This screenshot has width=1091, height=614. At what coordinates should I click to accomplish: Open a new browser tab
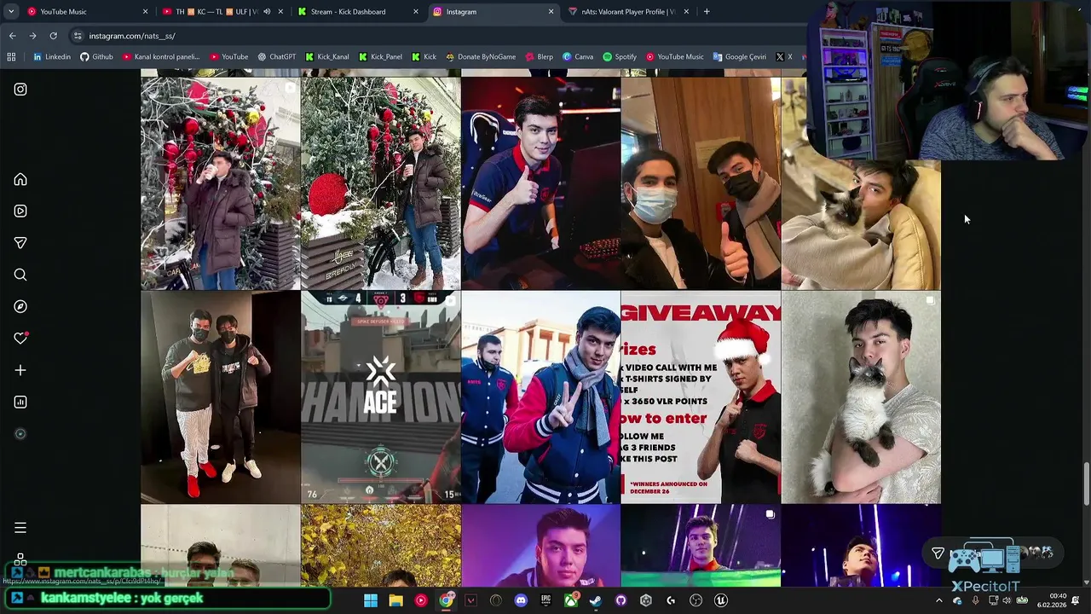(x=707, y=12)
